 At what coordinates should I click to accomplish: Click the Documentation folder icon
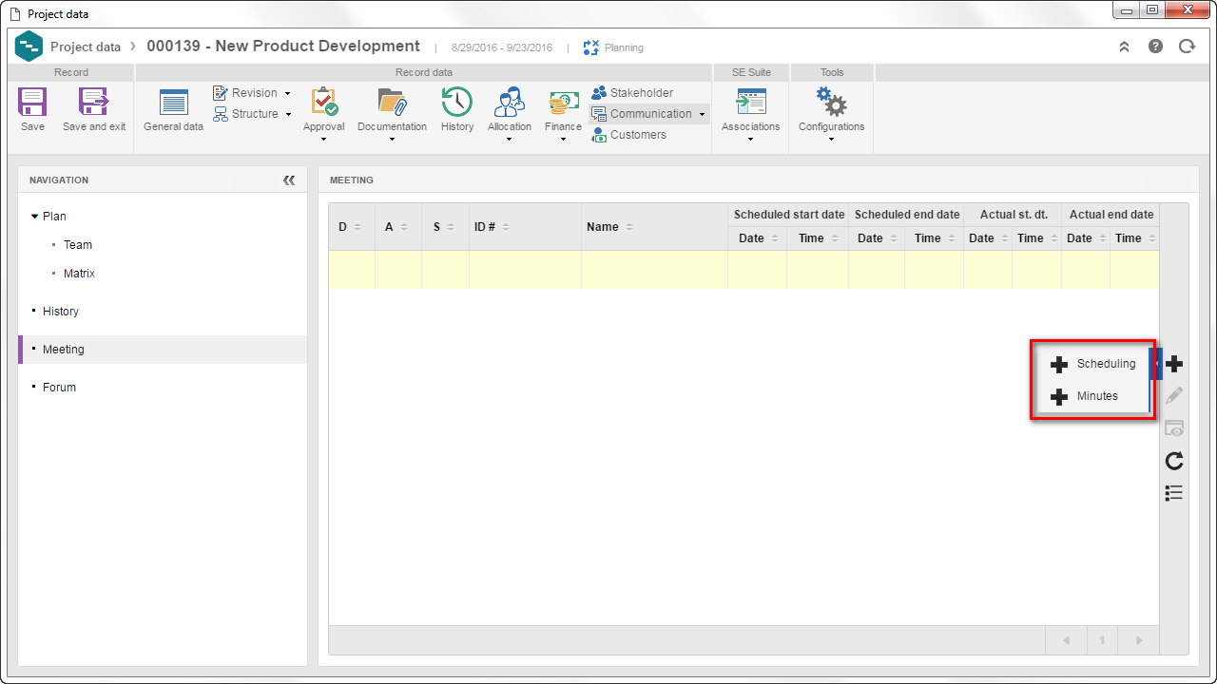[392, 102]
